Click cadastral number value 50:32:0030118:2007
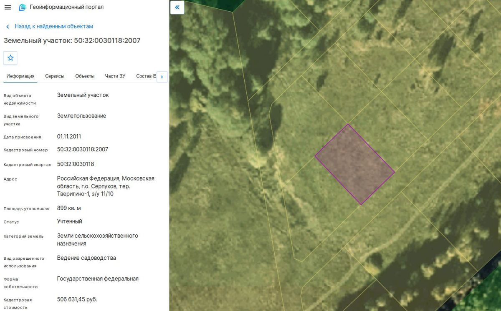Image resolution: width=501 pixels, height=311 pixels. (x=83, y=149)
